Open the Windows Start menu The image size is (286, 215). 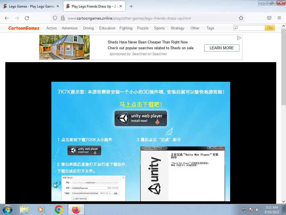point(7,209)
